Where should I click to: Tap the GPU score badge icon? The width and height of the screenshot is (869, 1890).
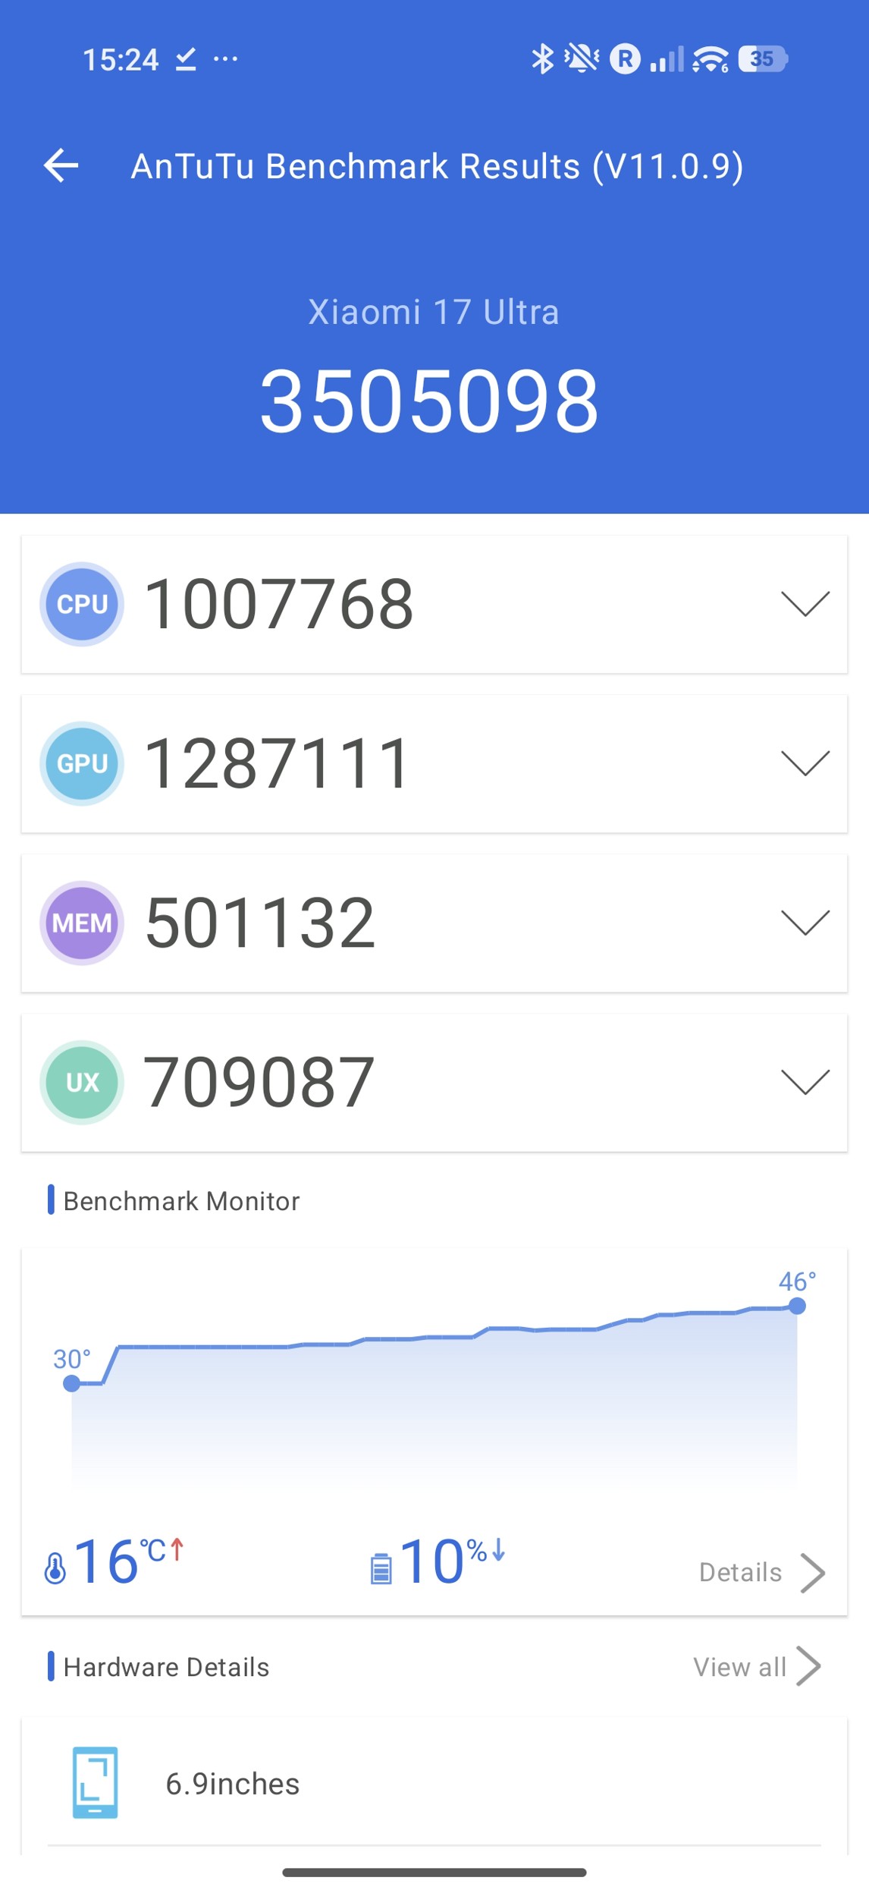click(x=82, y=763)
